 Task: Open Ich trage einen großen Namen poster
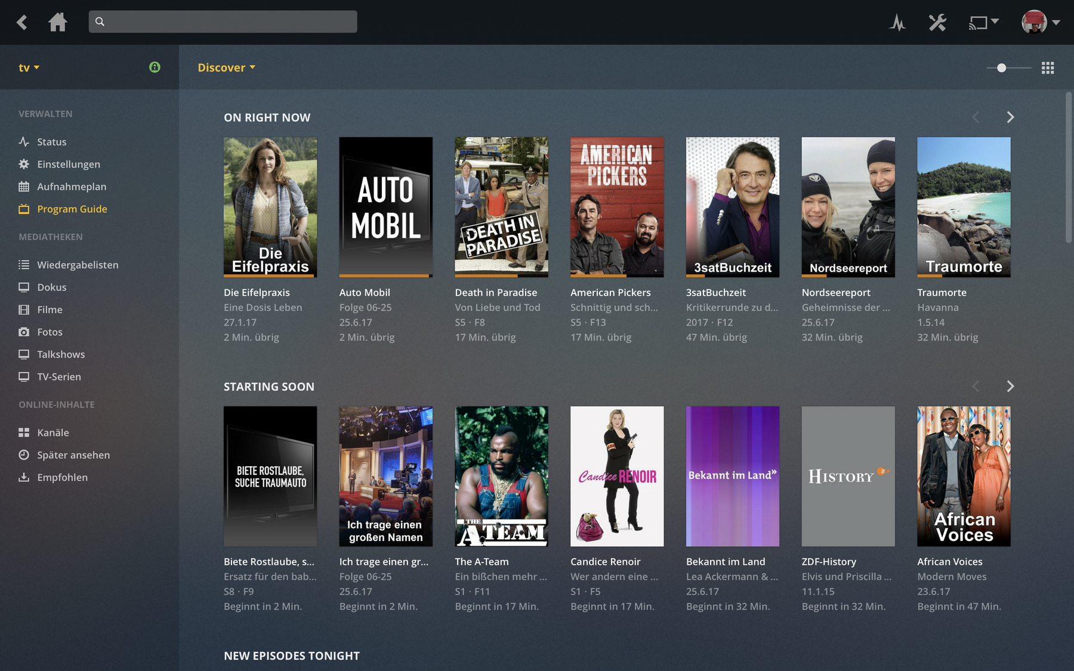[x=386, y=476]
